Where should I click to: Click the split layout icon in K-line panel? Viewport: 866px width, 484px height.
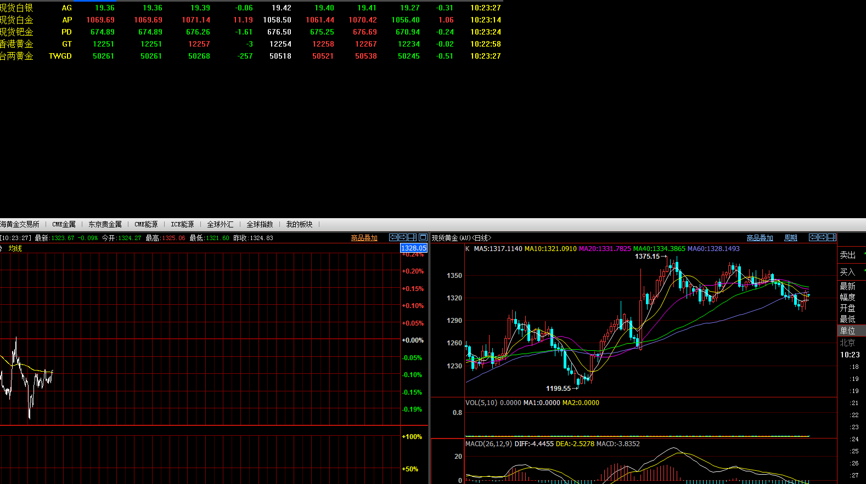coord(831,237)
